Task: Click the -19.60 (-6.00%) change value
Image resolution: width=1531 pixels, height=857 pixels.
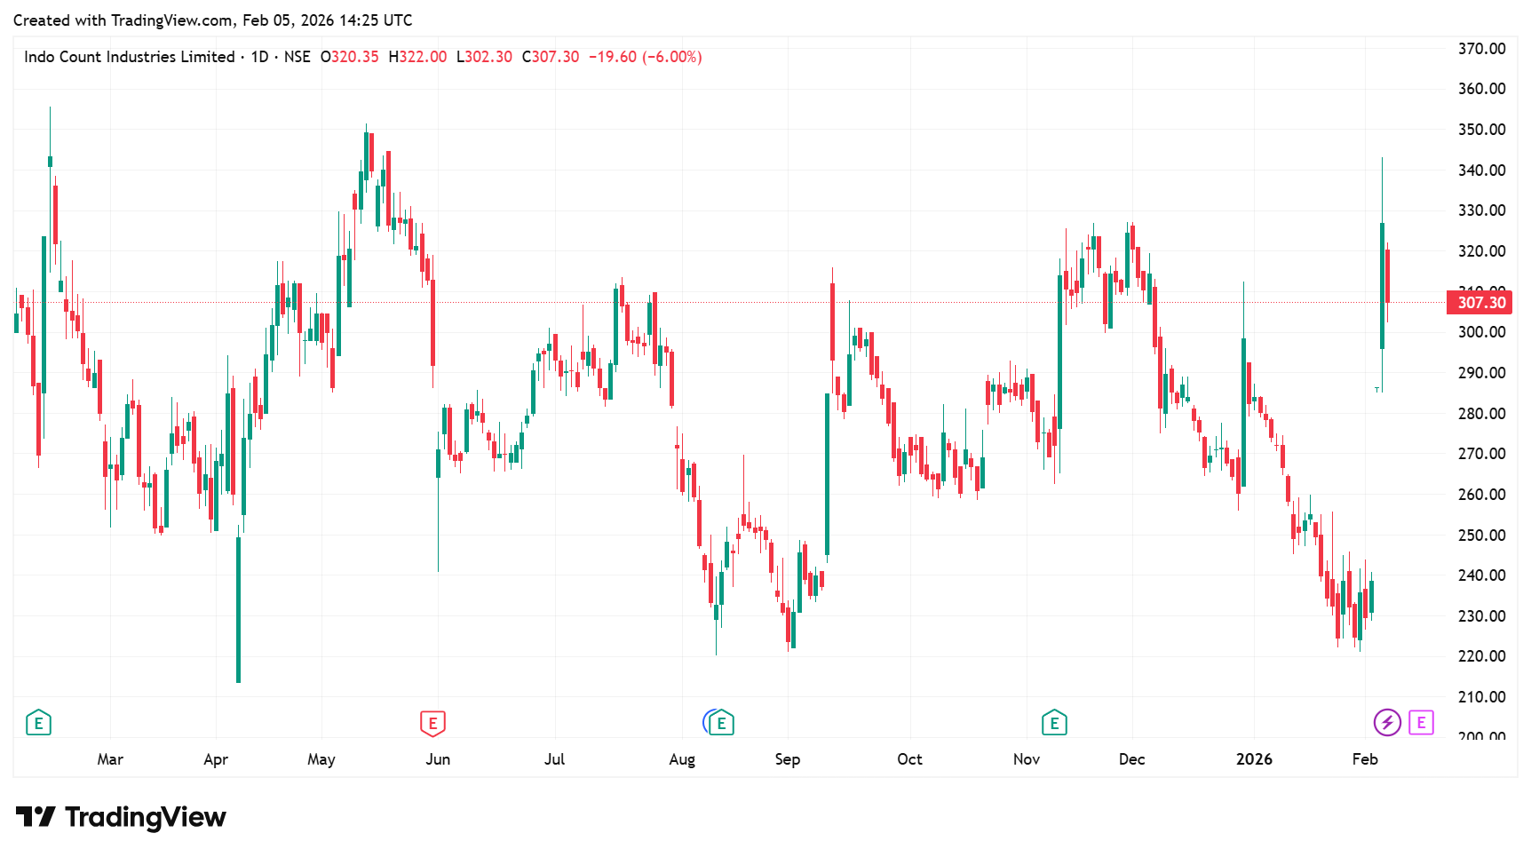Action: pyautogui.click(x=646, y=57)
